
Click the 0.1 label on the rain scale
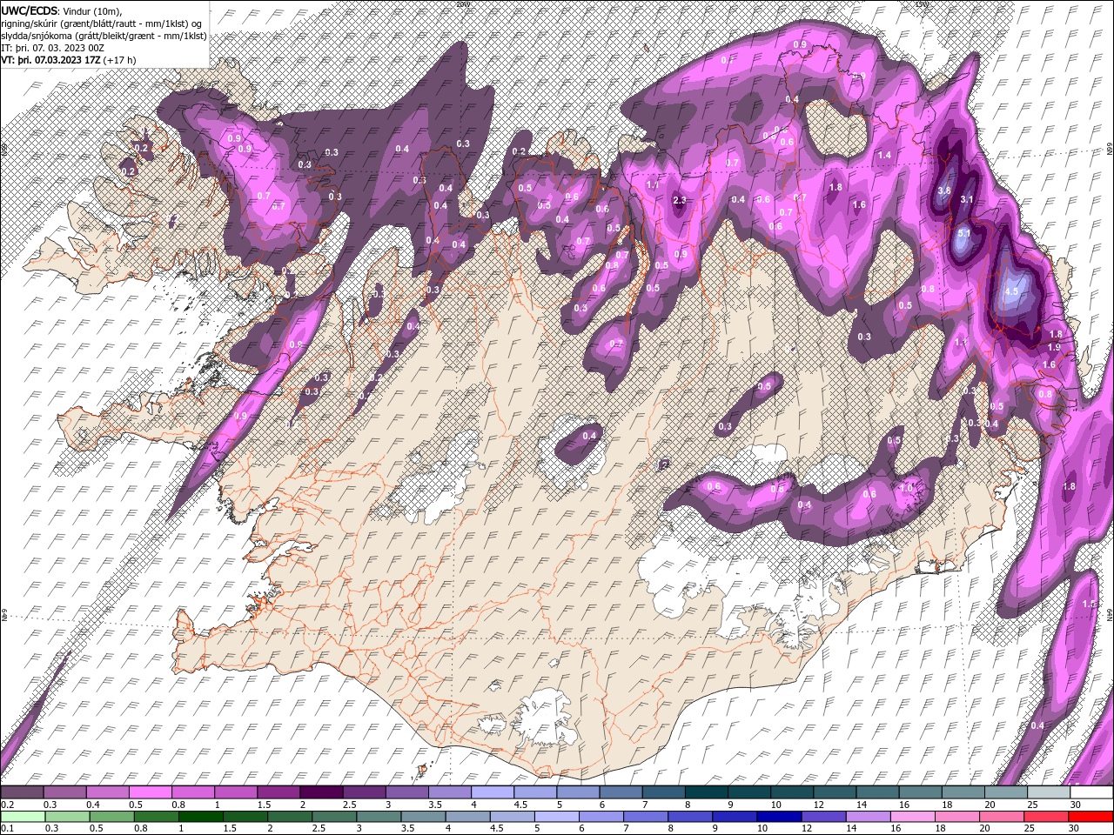click(6, 828)
